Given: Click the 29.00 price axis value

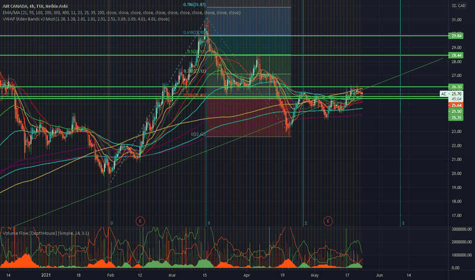Looking at the screenshot, I should [x=457, y=47].
